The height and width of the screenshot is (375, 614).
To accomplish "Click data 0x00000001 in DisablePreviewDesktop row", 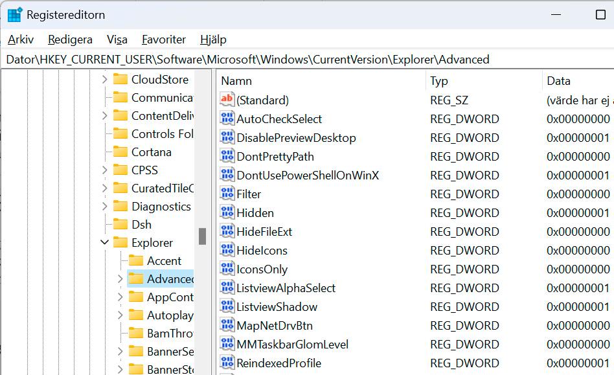I will [x=578, y=138].
